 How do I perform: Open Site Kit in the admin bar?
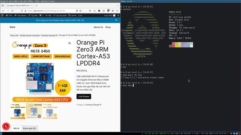[x=72, y=15]
